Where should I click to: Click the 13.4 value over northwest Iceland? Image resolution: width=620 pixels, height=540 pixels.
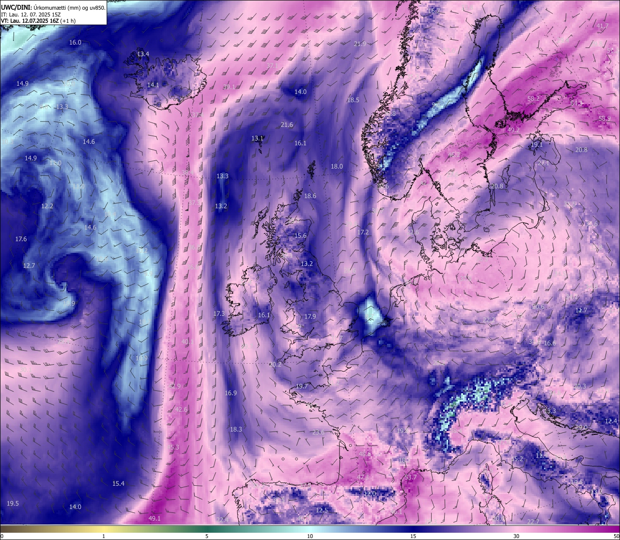pos(143,54)
